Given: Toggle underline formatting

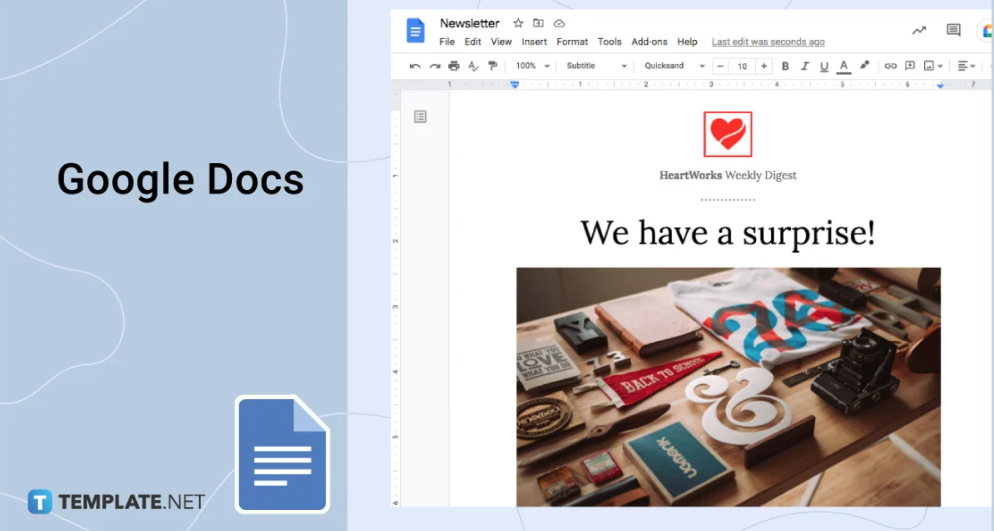Looking at the screenshot, I should (824, 66).
